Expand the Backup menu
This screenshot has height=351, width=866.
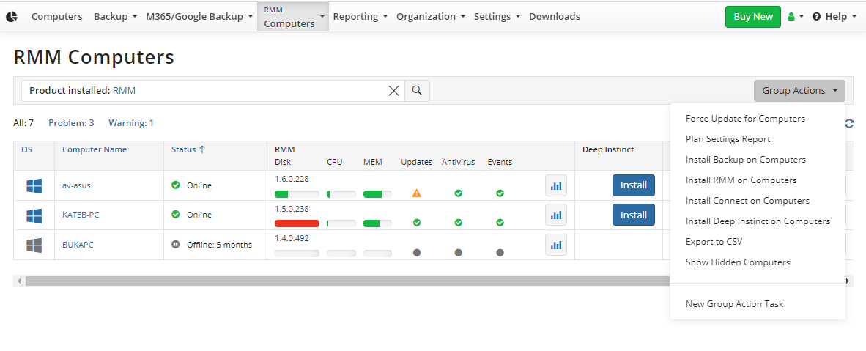(x=115, y=17)
